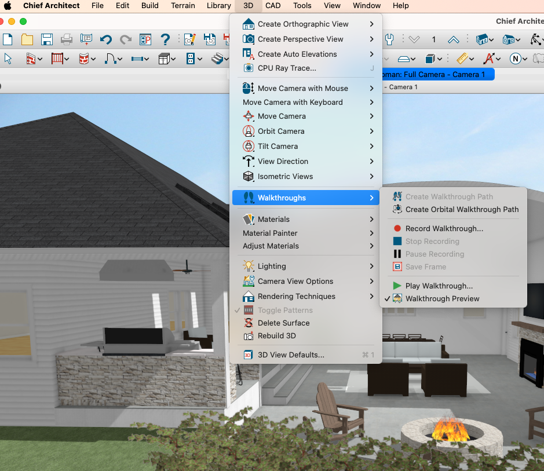Open dropdown arrow next to Dimension ruler tool
The image size is (544, 471).
click(x=472, y=59)
